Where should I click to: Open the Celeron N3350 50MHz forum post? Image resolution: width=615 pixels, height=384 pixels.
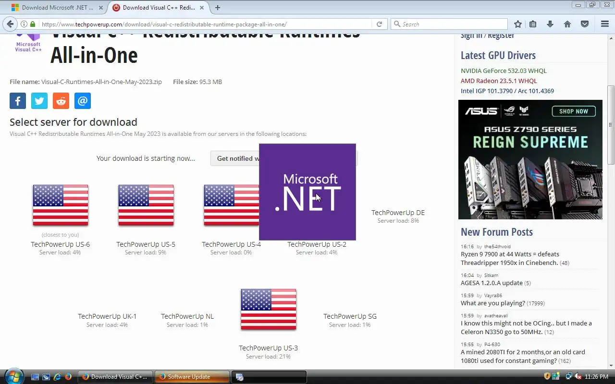pos(526,327)
